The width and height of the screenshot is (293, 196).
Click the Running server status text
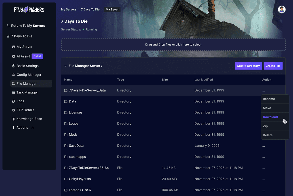[x=91, y=29]
